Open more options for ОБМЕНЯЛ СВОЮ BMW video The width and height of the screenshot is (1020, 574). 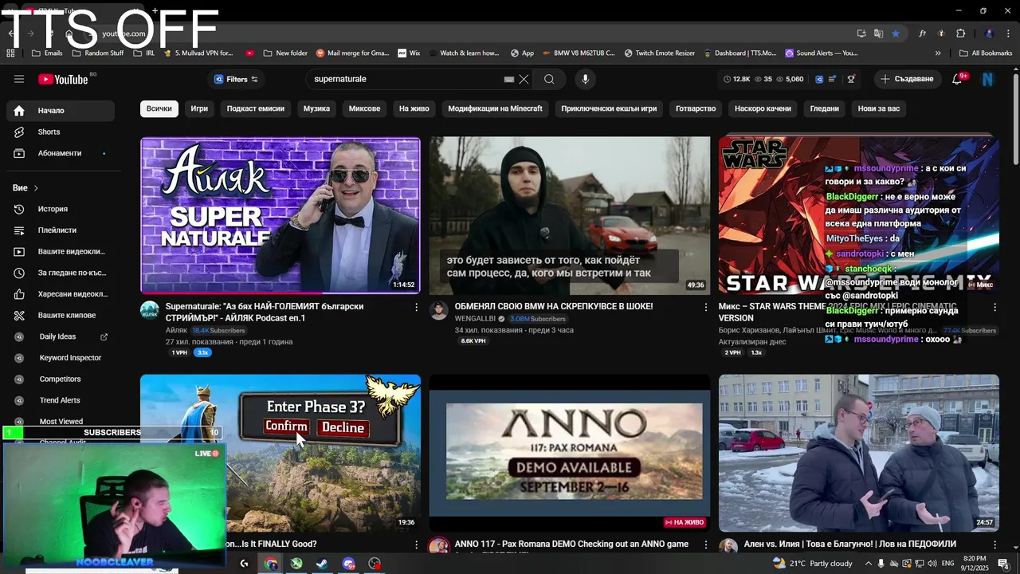tap(705, 307)
